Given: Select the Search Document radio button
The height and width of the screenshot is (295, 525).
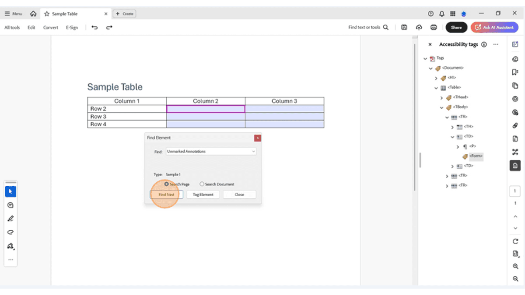Looking at the screenshot, I should [x=202, y=184].
